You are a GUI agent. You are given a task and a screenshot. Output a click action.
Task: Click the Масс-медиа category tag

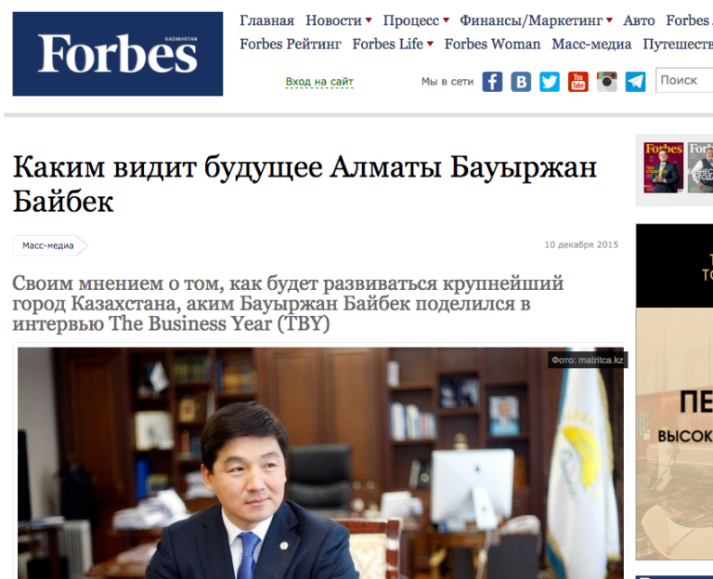click(x=49, y=245)
